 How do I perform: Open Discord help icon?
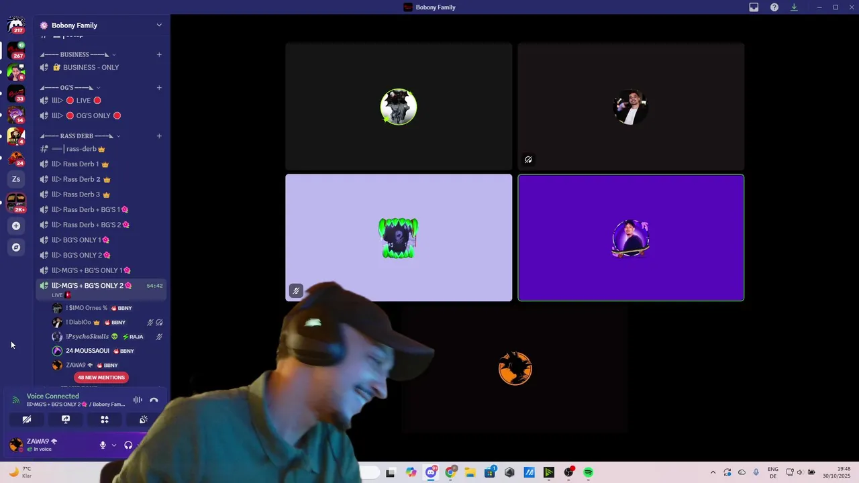[774, 7]
